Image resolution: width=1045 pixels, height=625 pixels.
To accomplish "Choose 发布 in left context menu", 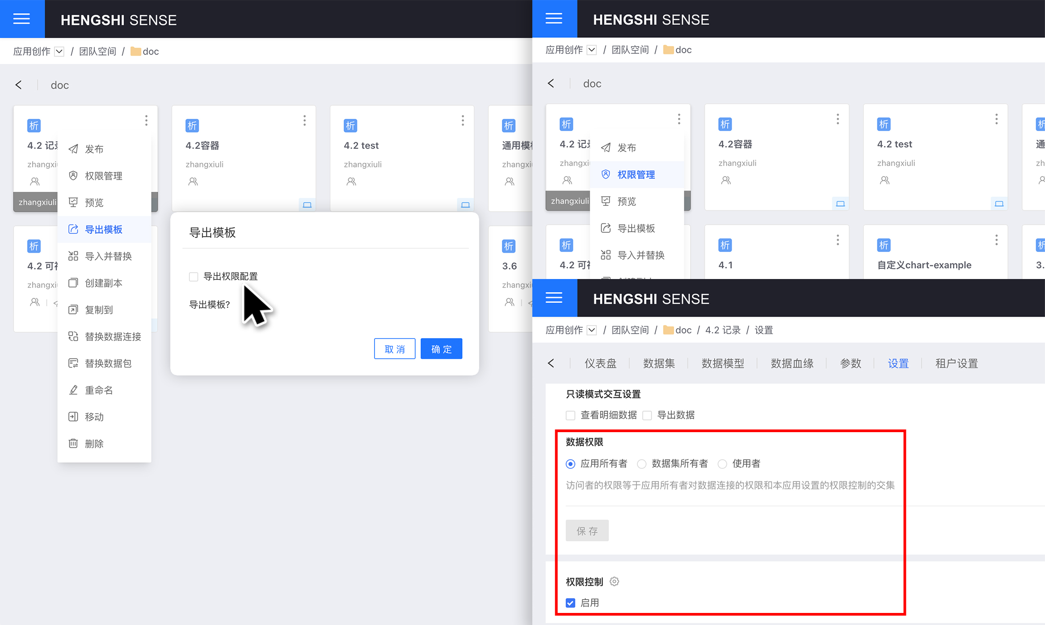I will (x=104, y=149).
